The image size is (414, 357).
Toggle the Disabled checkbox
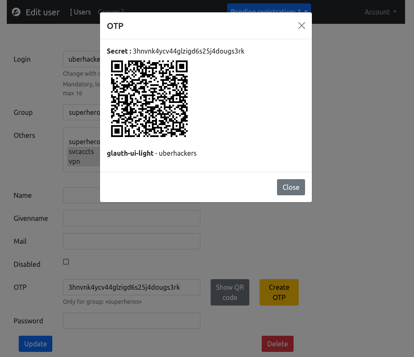coord(66,262)
